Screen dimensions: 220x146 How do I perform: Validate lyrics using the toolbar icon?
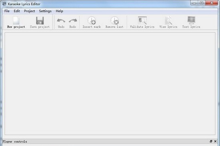coord(142,21)
